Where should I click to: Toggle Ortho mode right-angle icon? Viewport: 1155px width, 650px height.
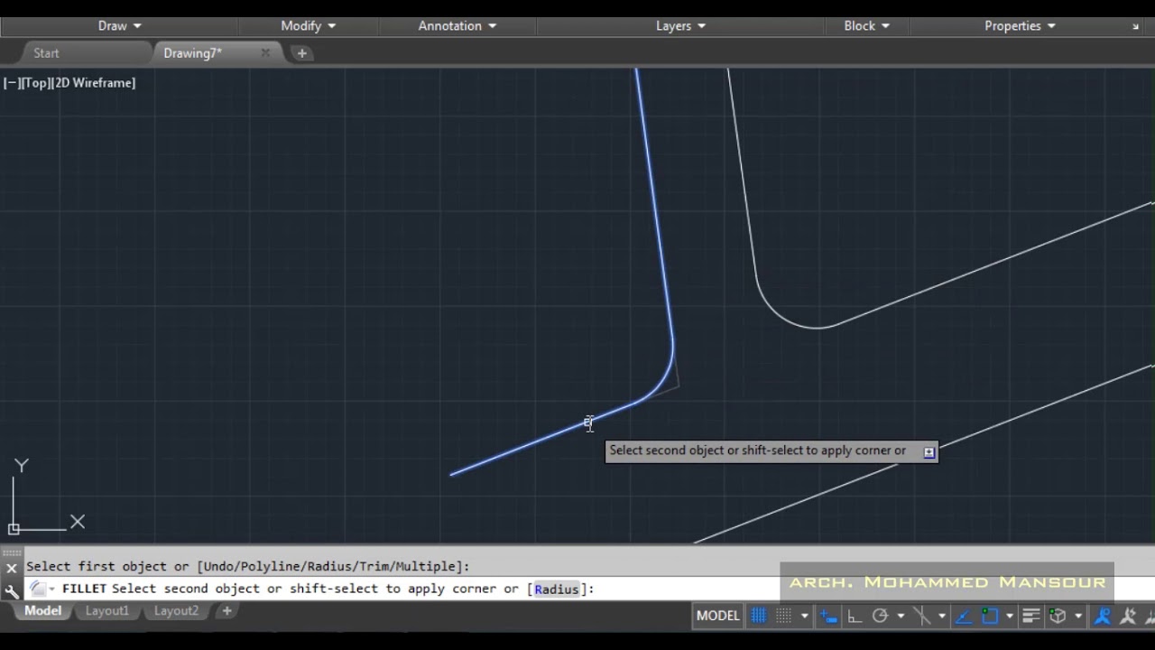pos(855,616)
